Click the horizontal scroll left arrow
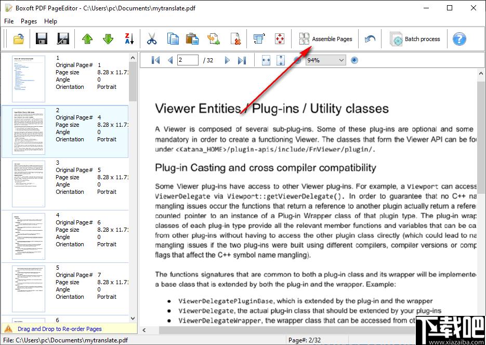 tap(144, 330)
